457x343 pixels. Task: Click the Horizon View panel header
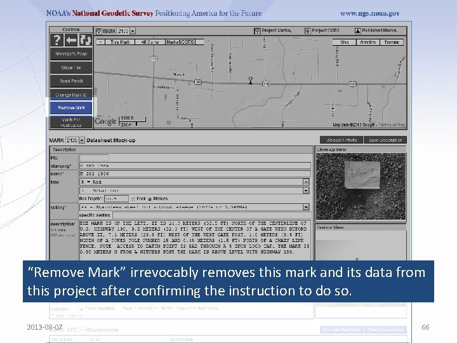[361, 227]
